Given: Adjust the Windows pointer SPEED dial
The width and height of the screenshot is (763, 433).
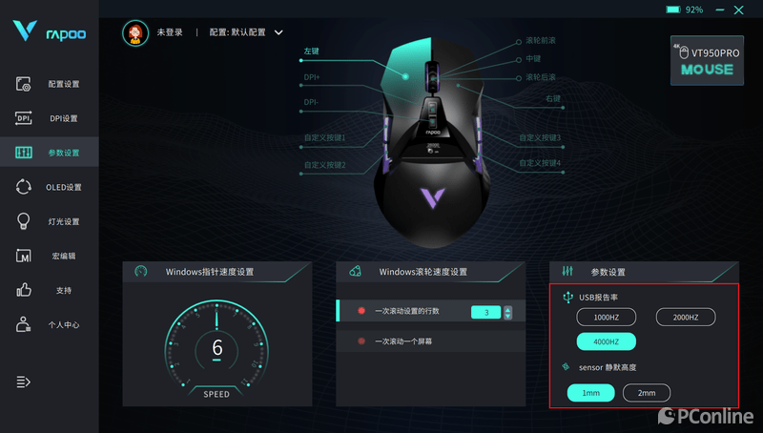Looking at the screenshot, I should coord(217,346).
